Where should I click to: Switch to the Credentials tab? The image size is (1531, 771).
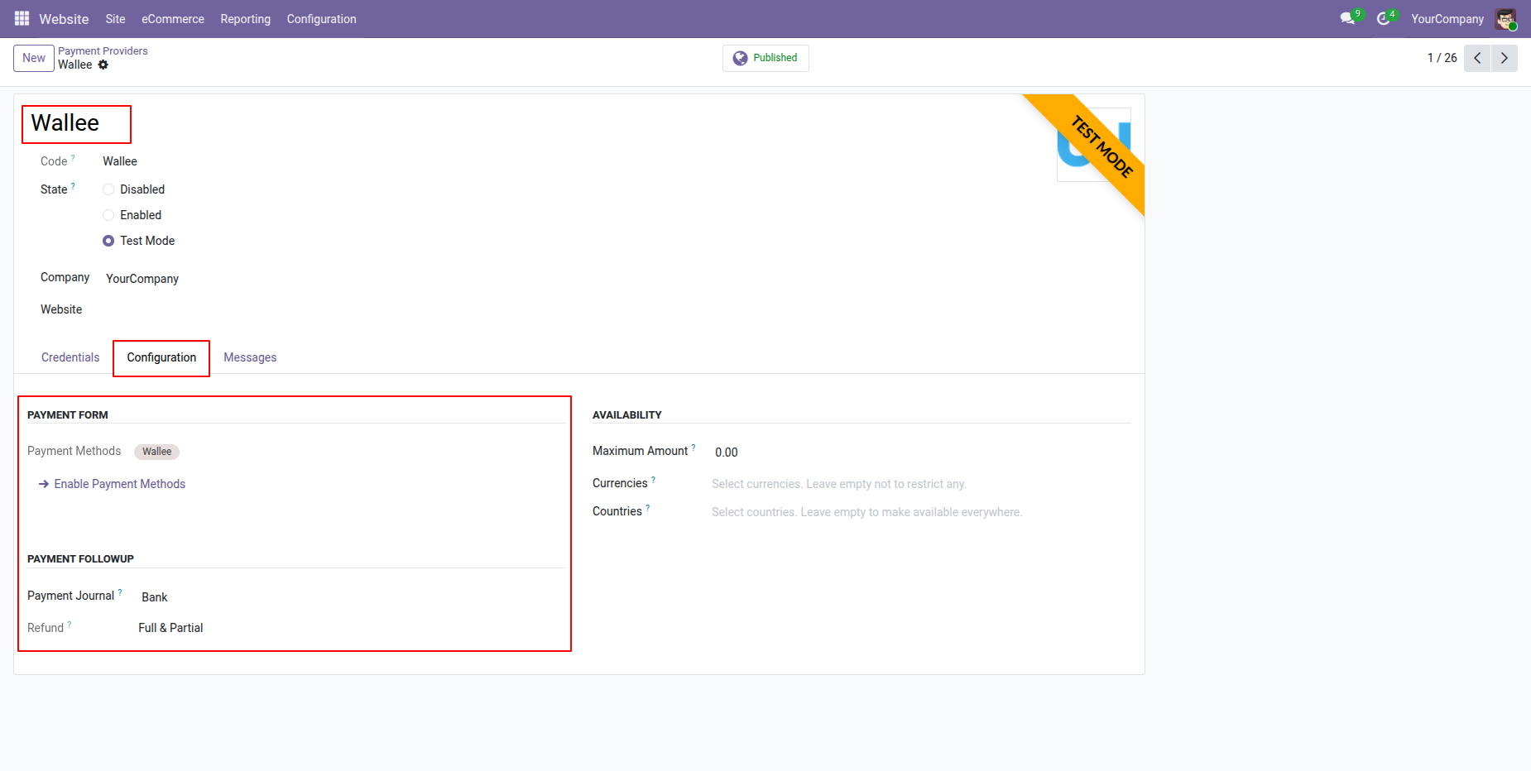[70, 357]
